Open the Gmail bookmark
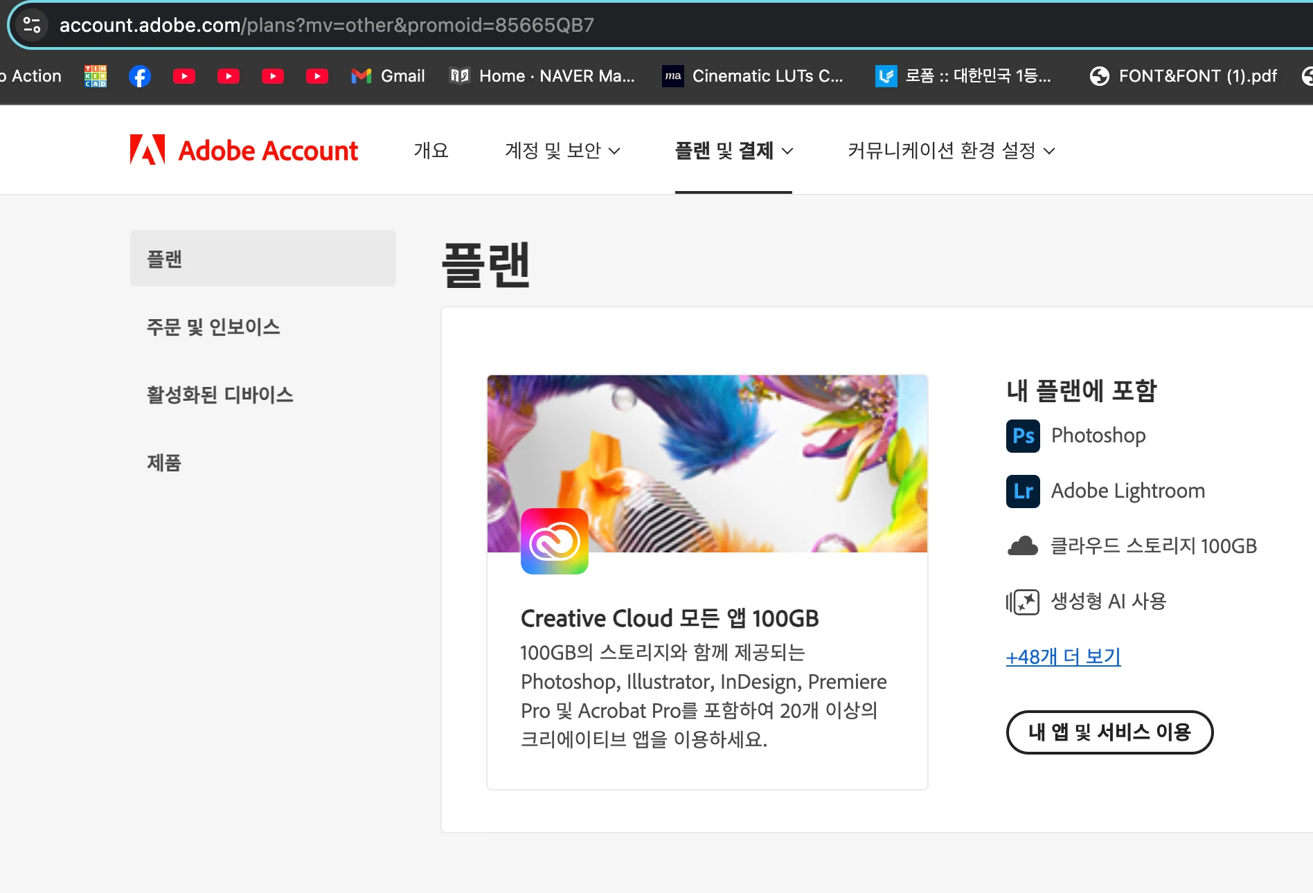The height and width of the screenshot is (893, 1313). click(x=388, y=76)
